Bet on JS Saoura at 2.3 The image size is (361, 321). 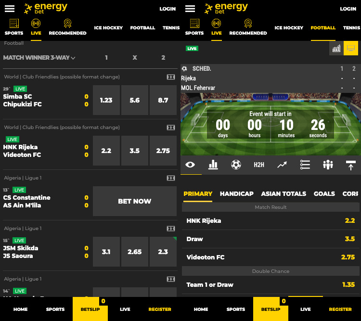click(163, 252)
